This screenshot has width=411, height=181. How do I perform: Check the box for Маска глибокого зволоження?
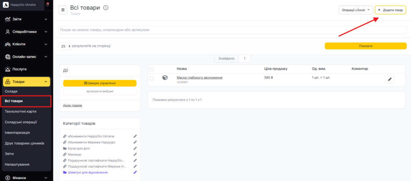point(152,78)
